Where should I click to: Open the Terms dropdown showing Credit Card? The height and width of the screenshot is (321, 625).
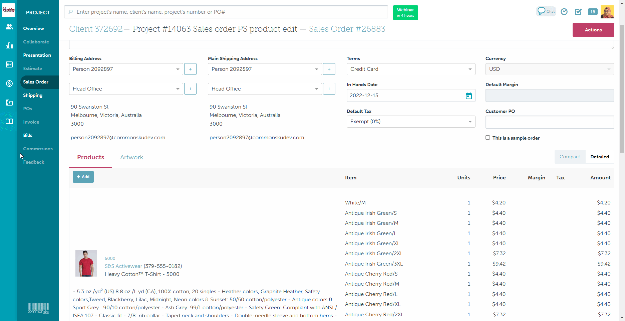point(411,69)
